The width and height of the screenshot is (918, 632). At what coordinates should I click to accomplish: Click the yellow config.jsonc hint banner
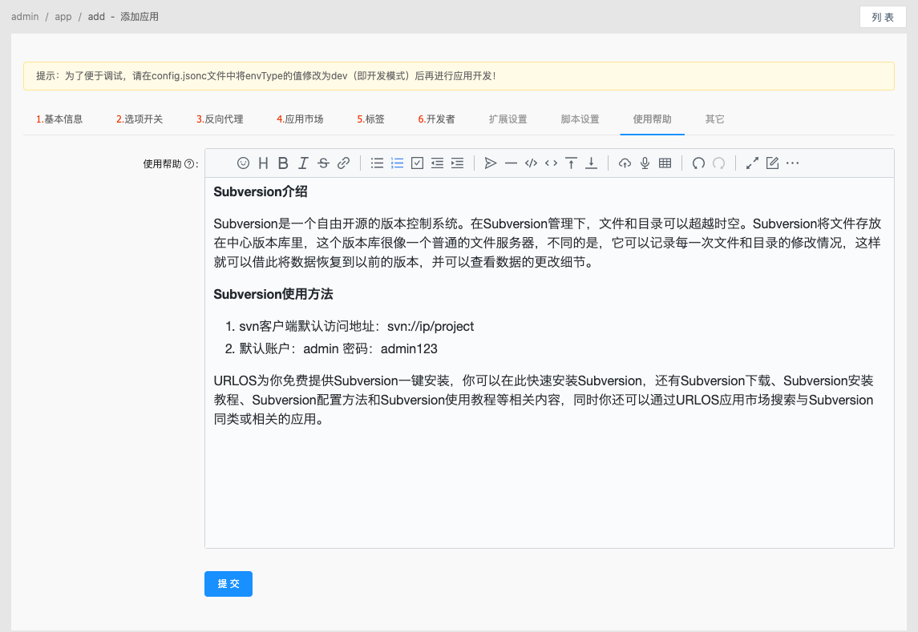pos(459,76)
